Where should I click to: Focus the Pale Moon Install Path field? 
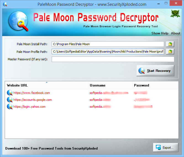point(108,44)
